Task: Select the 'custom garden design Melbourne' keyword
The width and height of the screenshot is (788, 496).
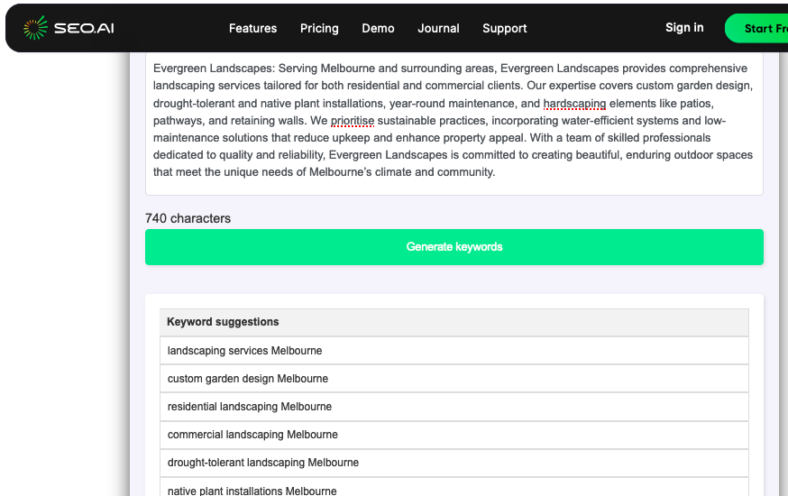Action: (454, 379)
